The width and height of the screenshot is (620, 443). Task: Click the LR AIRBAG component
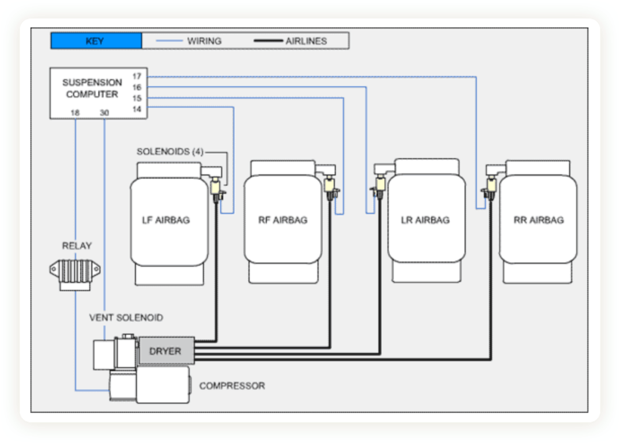click(x=427, y=220)
